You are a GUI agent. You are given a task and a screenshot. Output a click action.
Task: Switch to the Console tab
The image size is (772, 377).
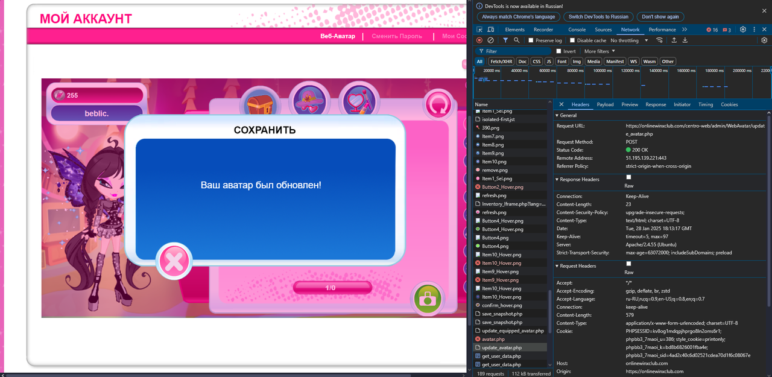(577, 30)
